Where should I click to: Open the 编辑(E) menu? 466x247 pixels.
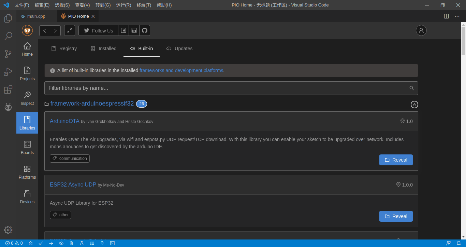[42, 5]
